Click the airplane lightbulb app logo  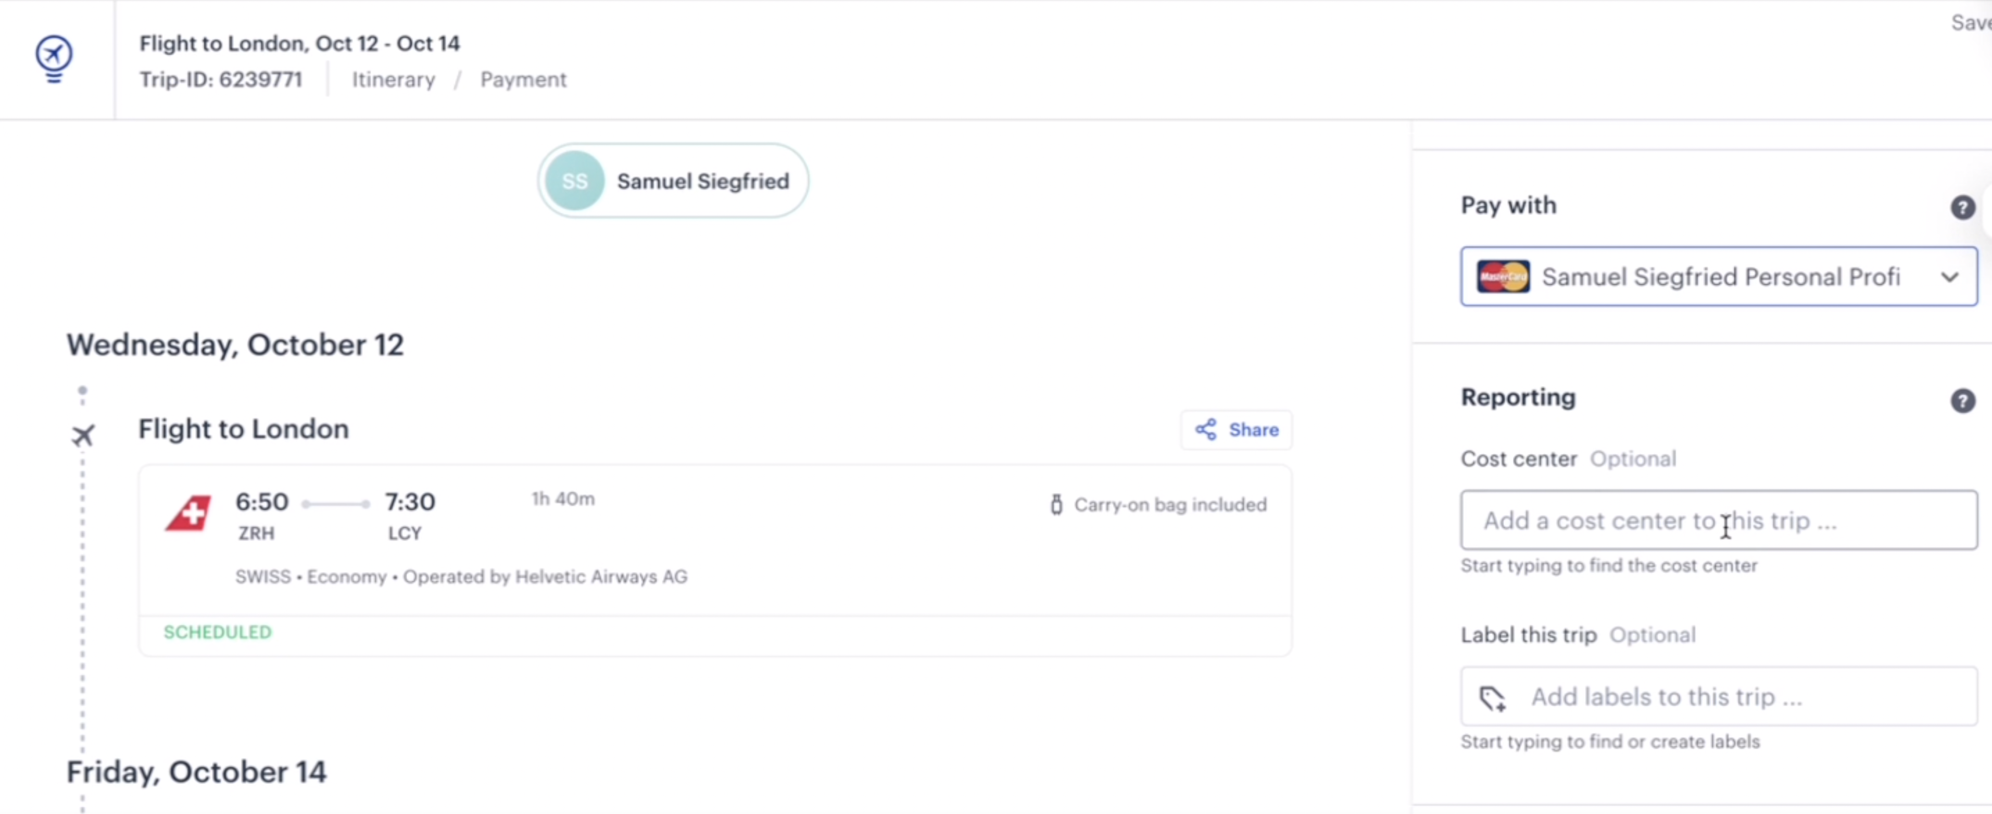[54, 59]
